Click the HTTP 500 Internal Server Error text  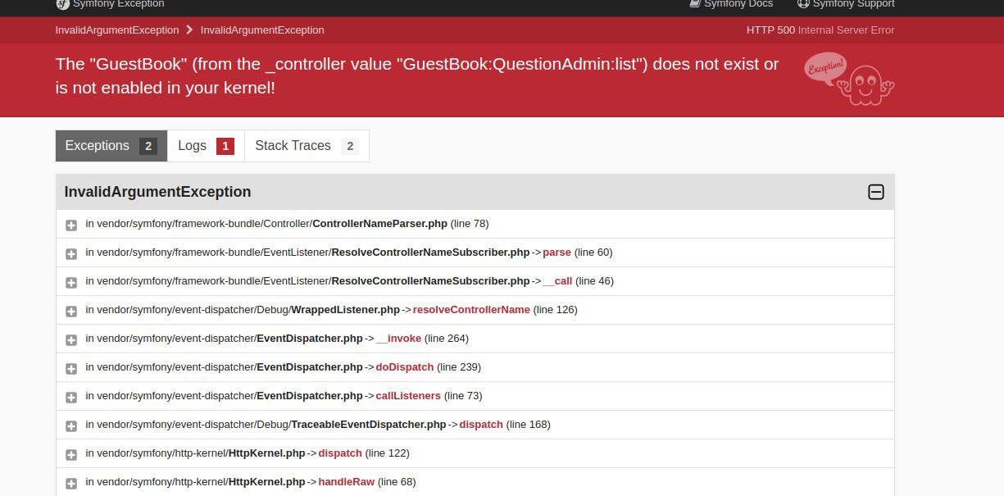(820, 30)
